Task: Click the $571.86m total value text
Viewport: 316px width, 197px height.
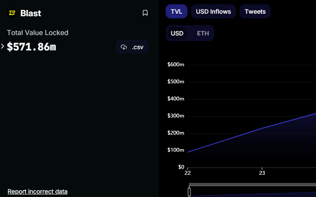Action: click(x=32, y=47)
